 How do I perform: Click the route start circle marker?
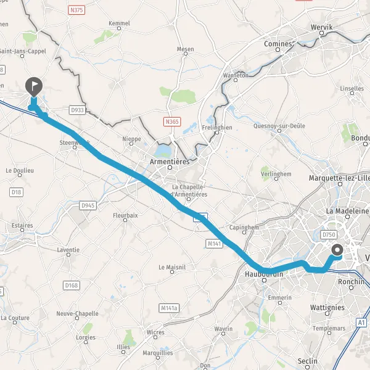(337, 250)
